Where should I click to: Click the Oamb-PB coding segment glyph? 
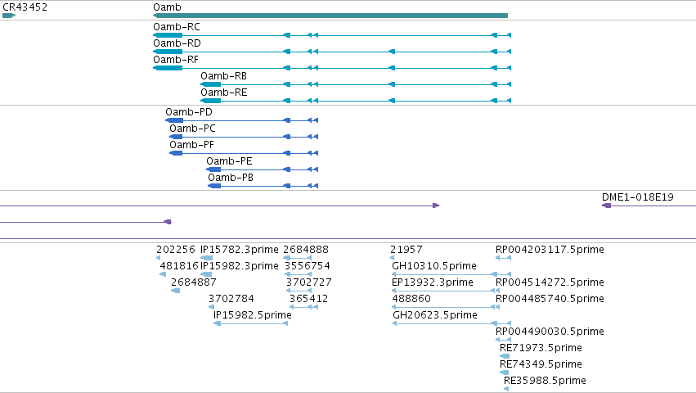coord(215,186)
